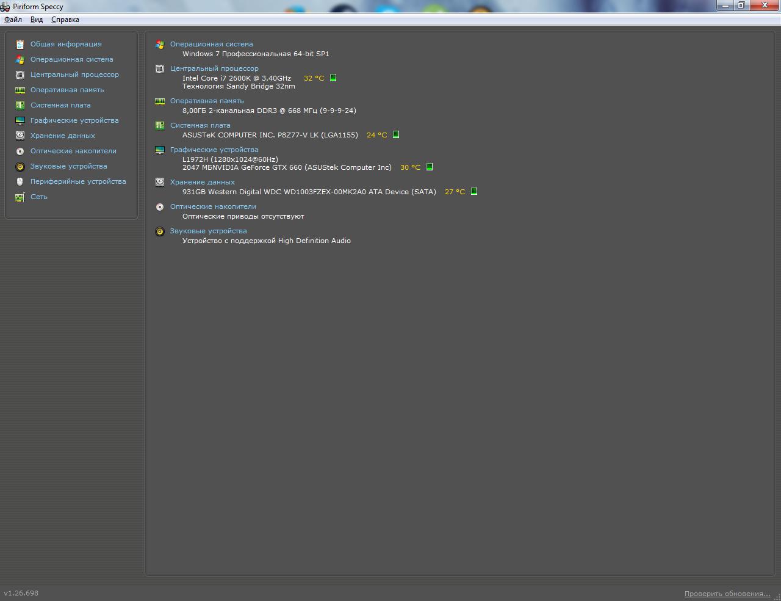This screenshot has width=781, height=601.
Task: Click the network icon beside Сеть
Action: click(x=20, y=197)
